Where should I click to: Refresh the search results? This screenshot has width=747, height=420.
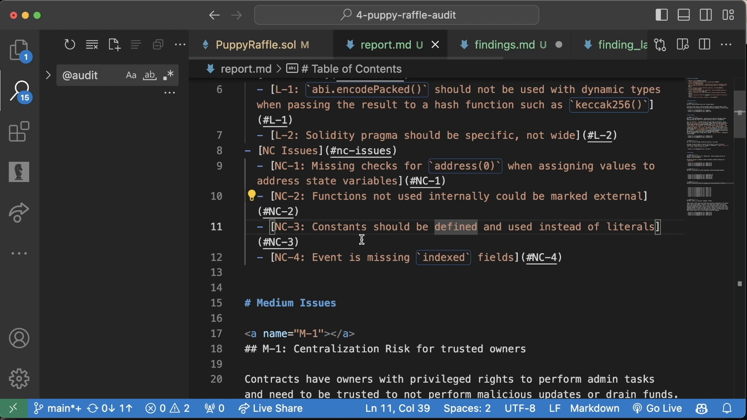pyautogui.click(x=70, y=45)
